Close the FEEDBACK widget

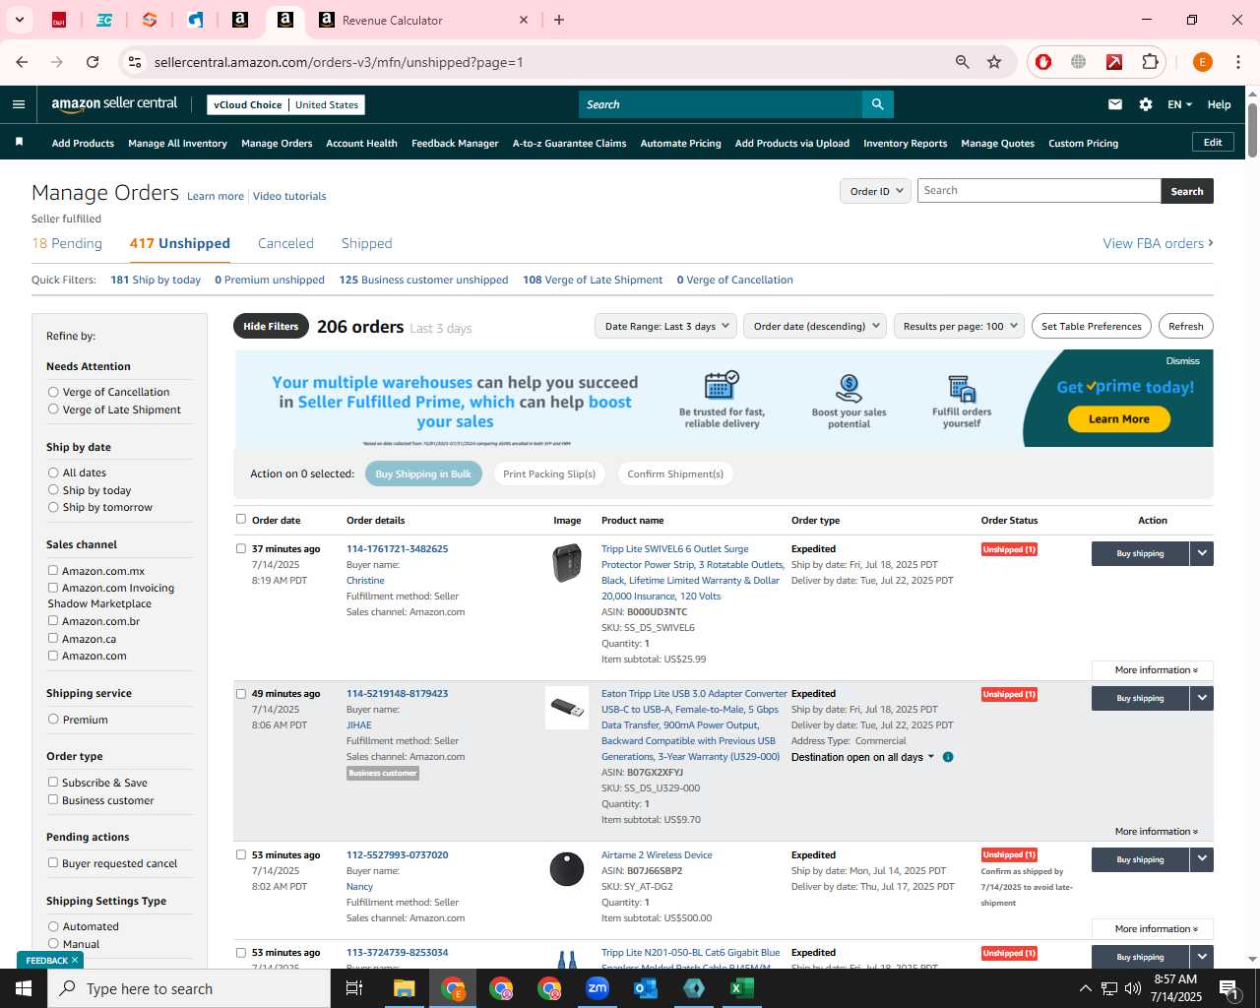pyautogui.click(x=75, y=960)
